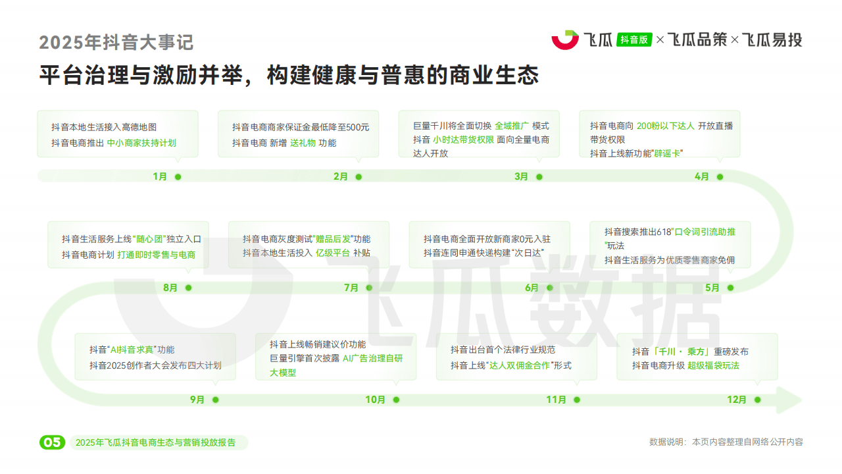Click the highlighted 全域推广 text

tap(512, 126)
